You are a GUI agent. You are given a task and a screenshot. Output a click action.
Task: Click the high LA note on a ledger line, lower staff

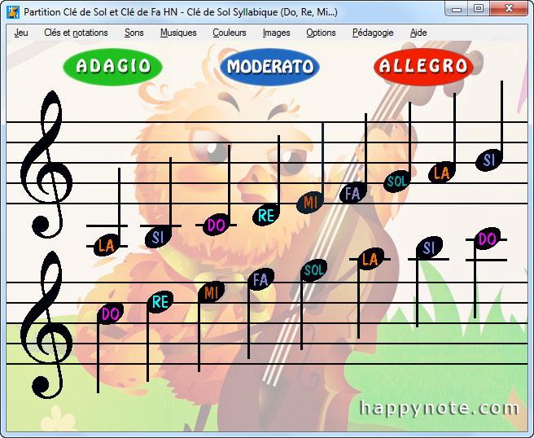tap(370, 259)
